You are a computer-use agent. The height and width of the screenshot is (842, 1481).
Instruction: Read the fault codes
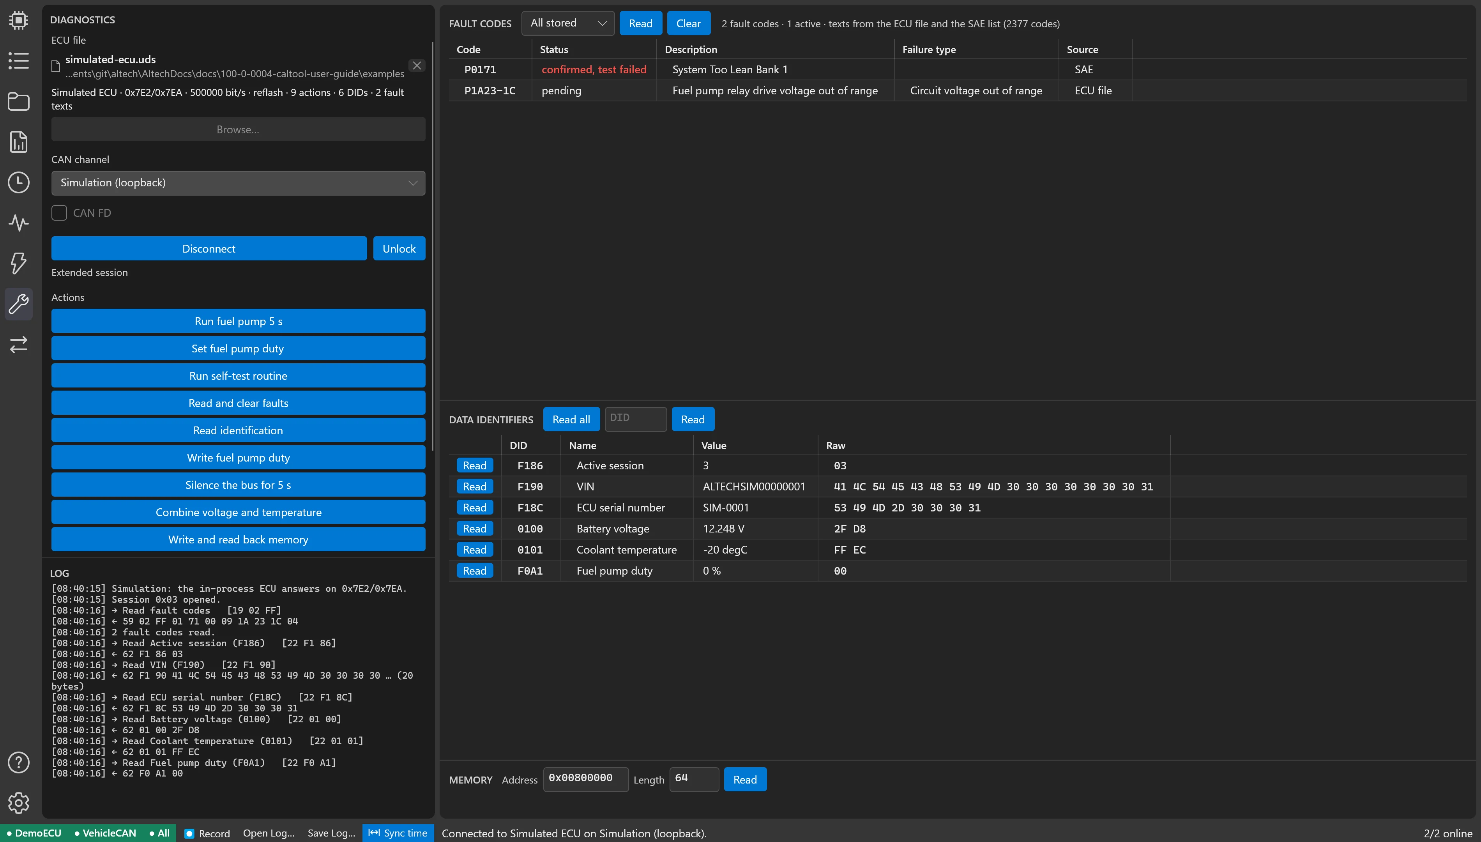pyautogui.click(x=640, y=23)
